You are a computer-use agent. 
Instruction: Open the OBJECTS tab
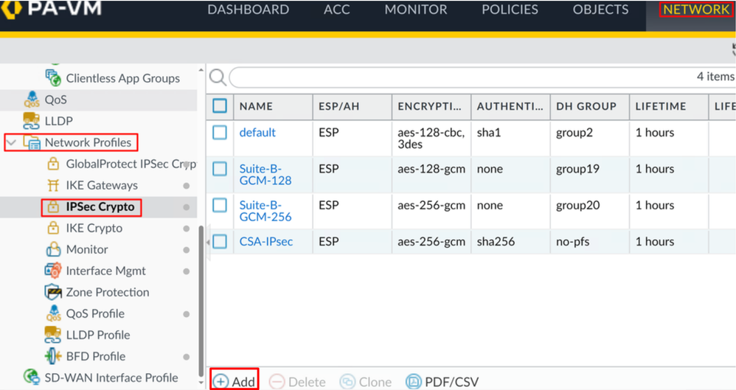click(x=600, y=10)
